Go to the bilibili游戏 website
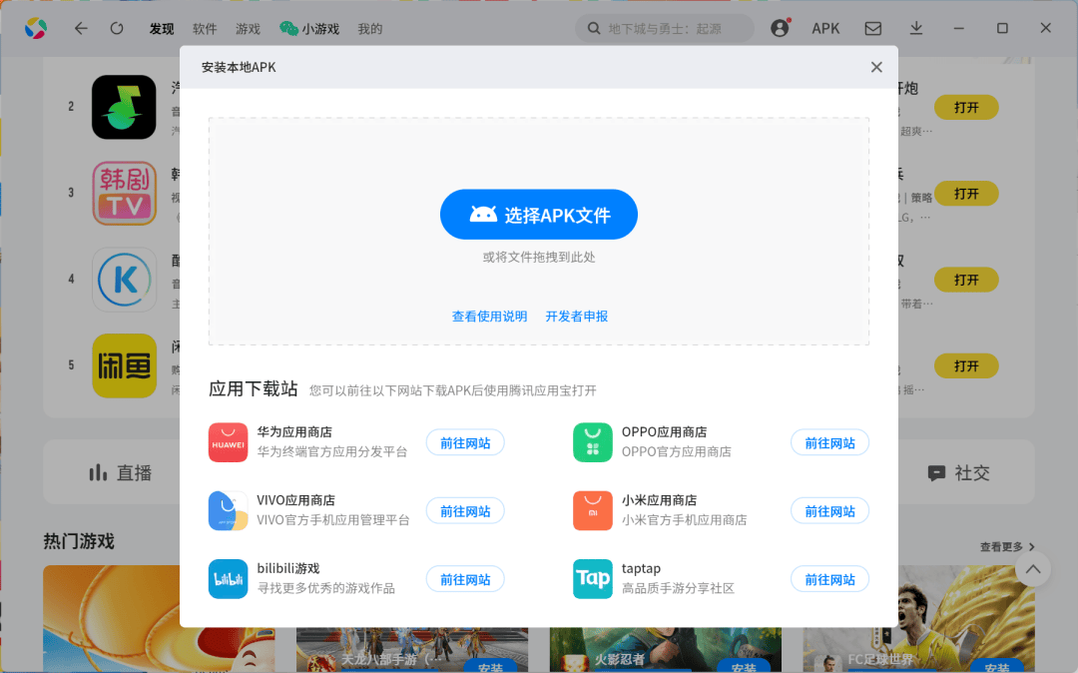Screen dimensions: 1078x673 coord(465,579)
